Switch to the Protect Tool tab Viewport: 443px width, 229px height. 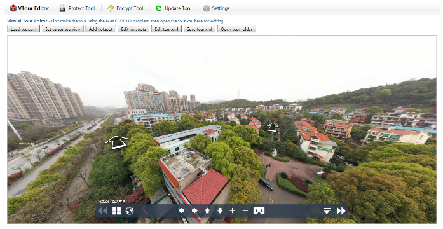tap(77, 8)
